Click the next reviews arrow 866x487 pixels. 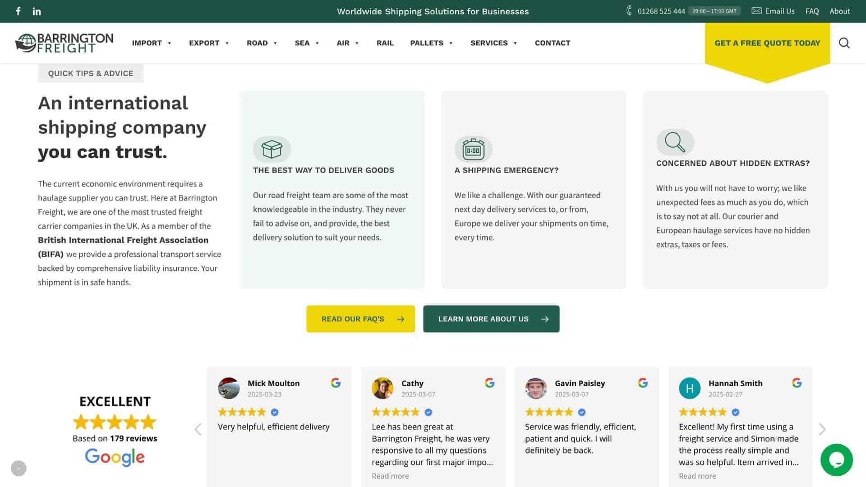(x=822, y=429)
